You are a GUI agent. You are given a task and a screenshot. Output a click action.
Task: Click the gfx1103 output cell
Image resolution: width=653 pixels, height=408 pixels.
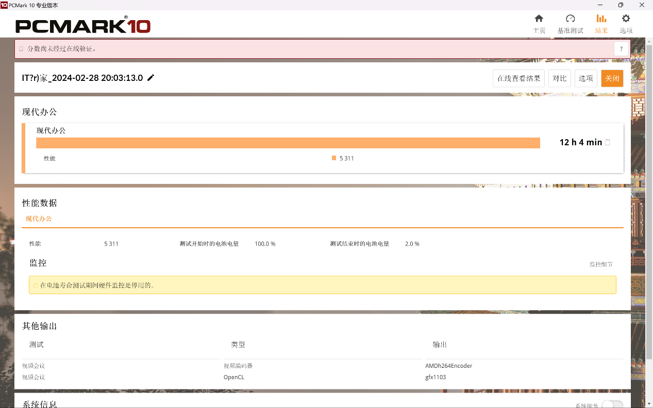pos(436,377)
